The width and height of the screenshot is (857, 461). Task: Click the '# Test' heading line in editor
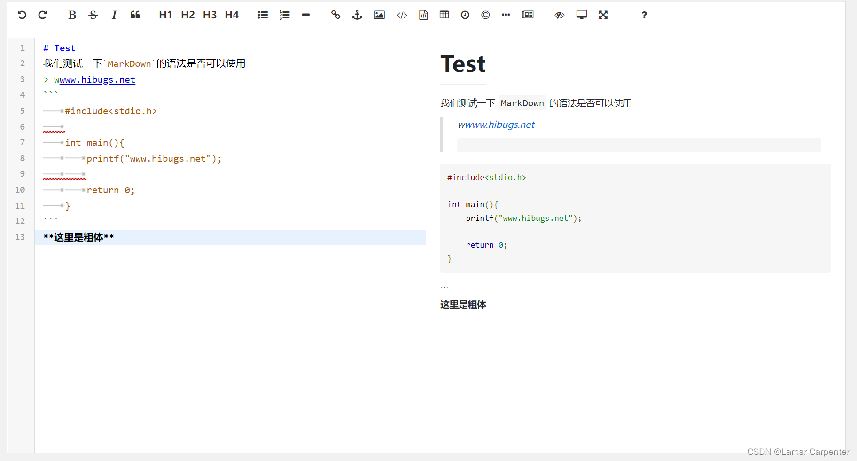(x=59, y=48)
